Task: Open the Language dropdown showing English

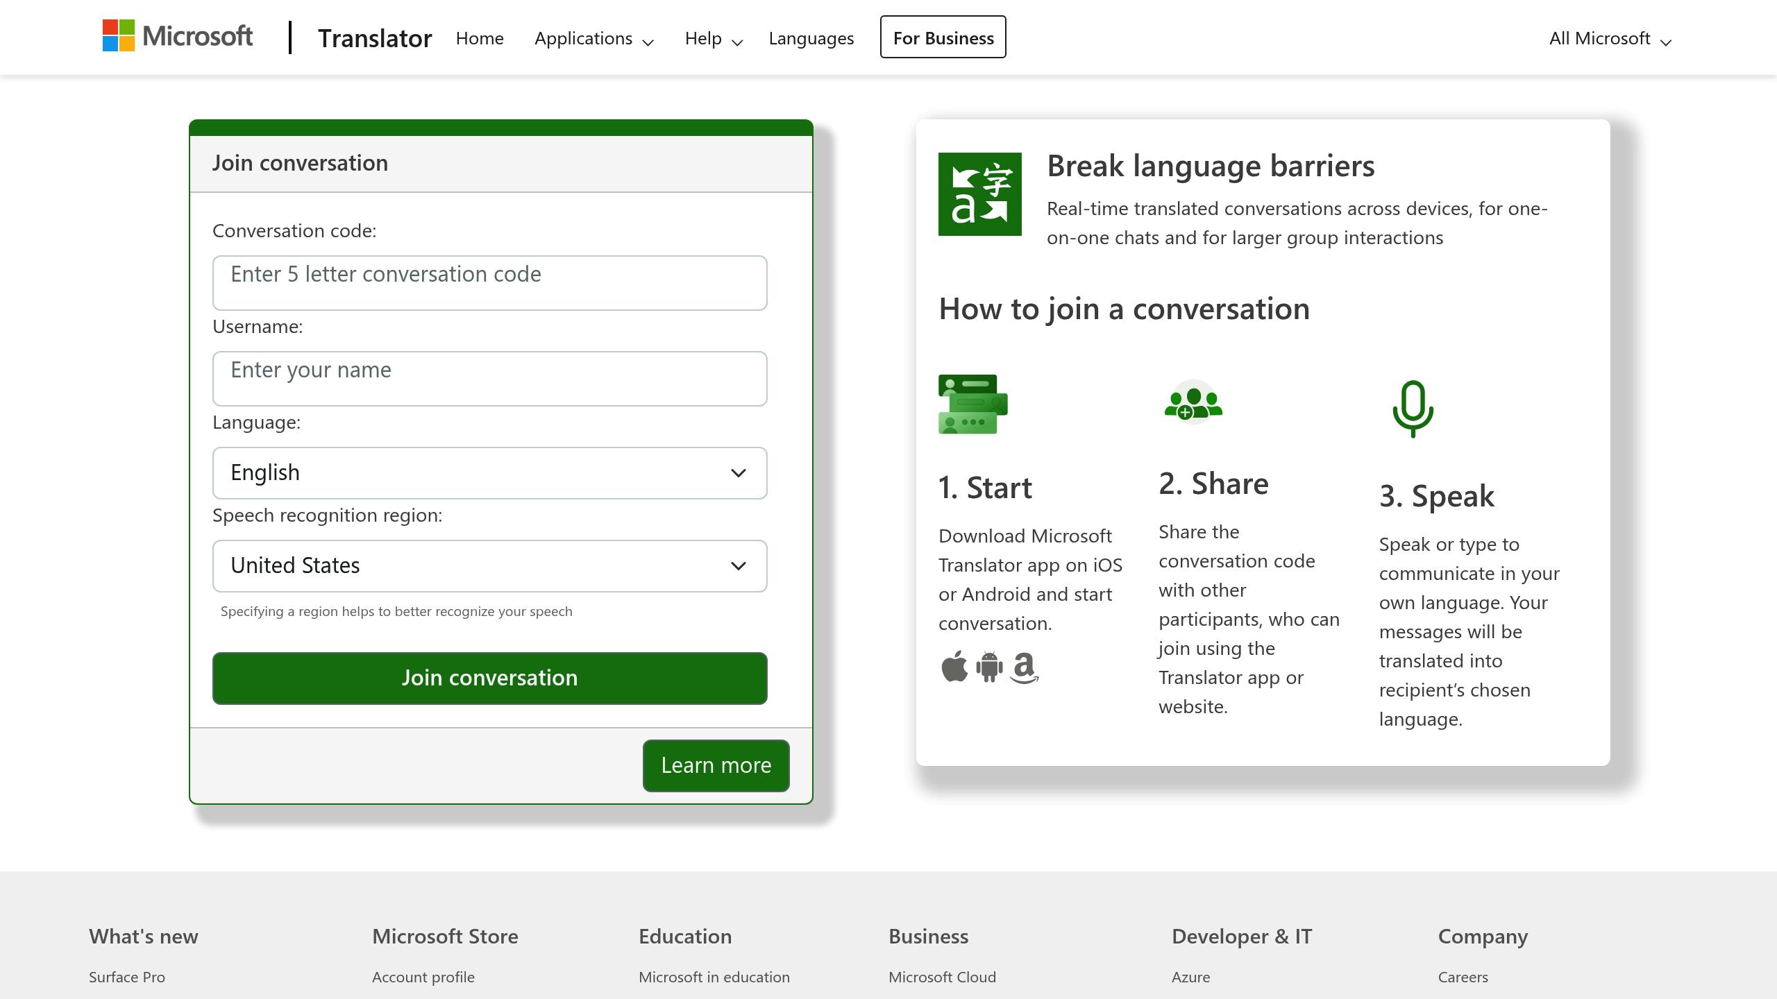Action: pos(489,472)
